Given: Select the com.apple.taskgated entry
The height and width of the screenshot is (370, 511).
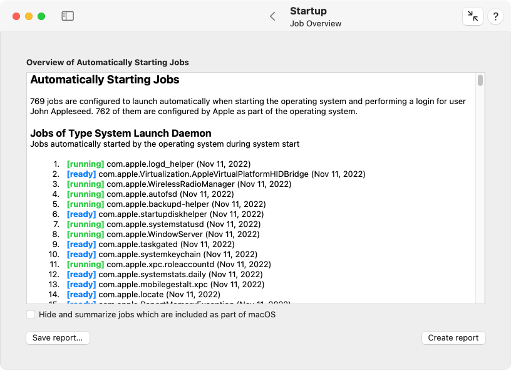Looking at the screenshot, I should pyautogui.click(x=150, y=245).
